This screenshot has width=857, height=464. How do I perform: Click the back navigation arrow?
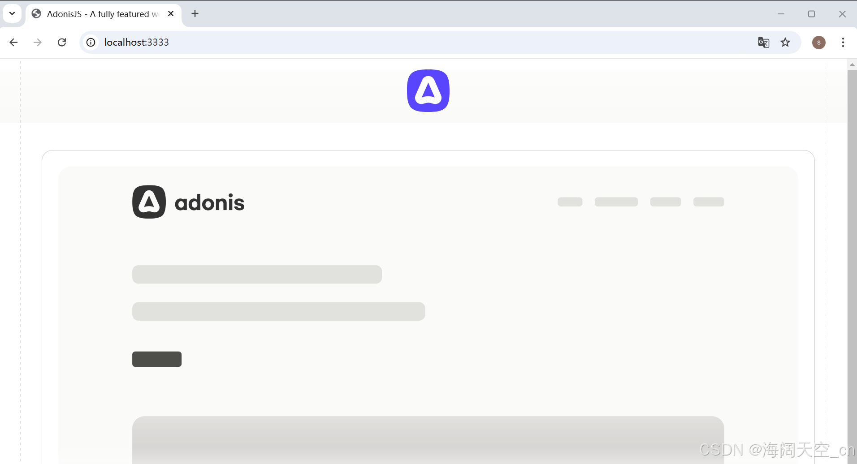(x=13, y=42)
